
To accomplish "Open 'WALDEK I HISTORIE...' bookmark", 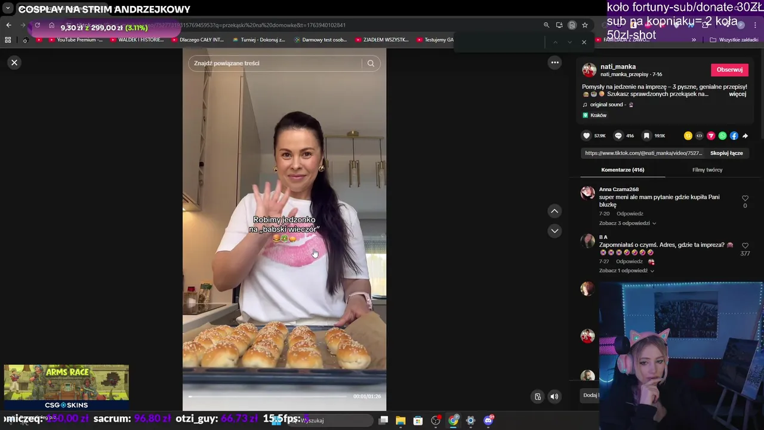I will tap(137, 40).
